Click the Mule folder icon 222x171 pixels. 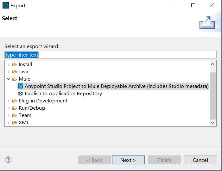coord(15,79)
